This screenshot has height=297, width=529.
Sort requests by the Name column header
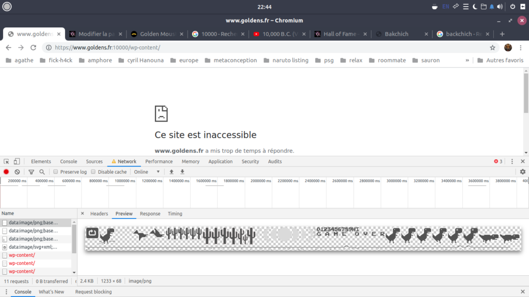tap(38, 213)
